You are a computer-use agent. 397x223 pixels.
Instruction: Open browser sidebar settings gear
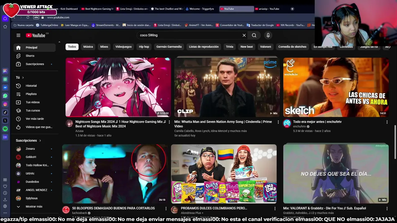pyautogui.click(x=5, y=206)
